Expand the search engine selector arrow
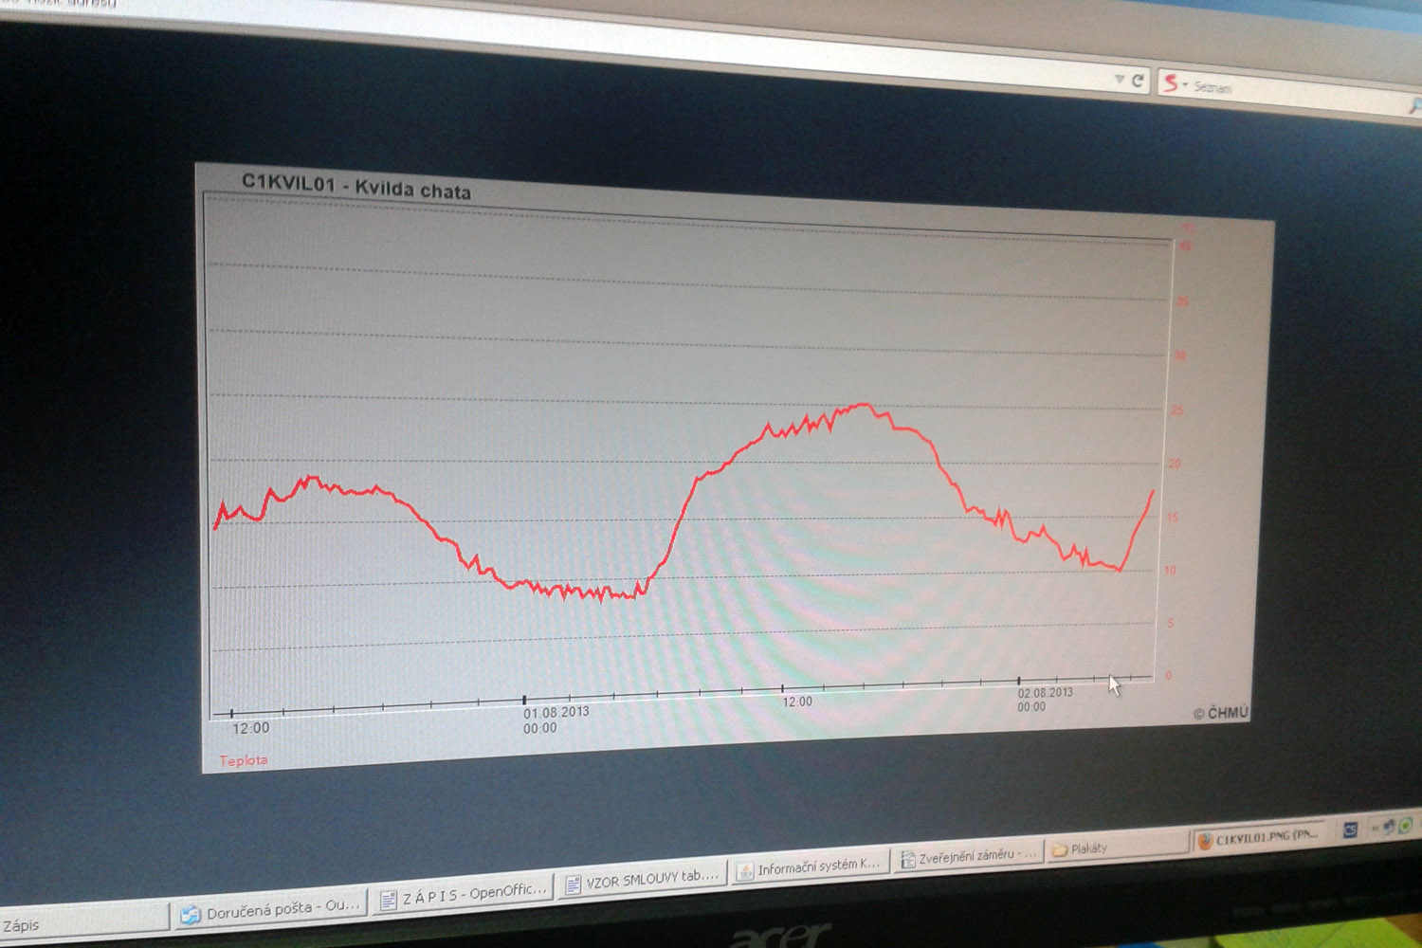This screenshot has width=1422, height=948. (x=1185, y=85)
